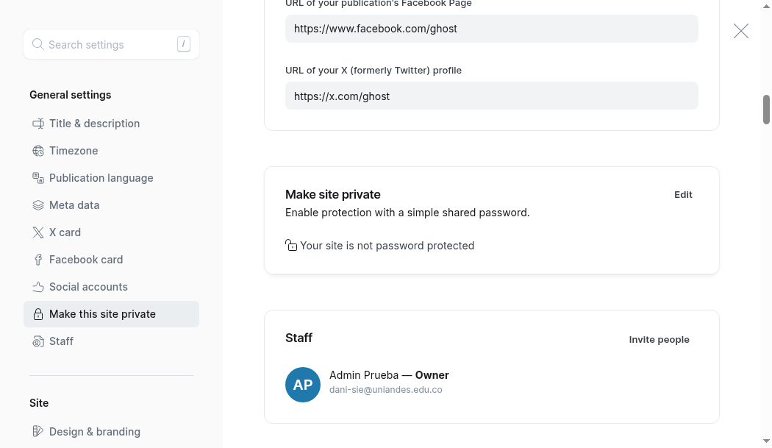
Task: Click the Staff icon in the sidebar
Action: pyautogui.click(x=38, y=341)
